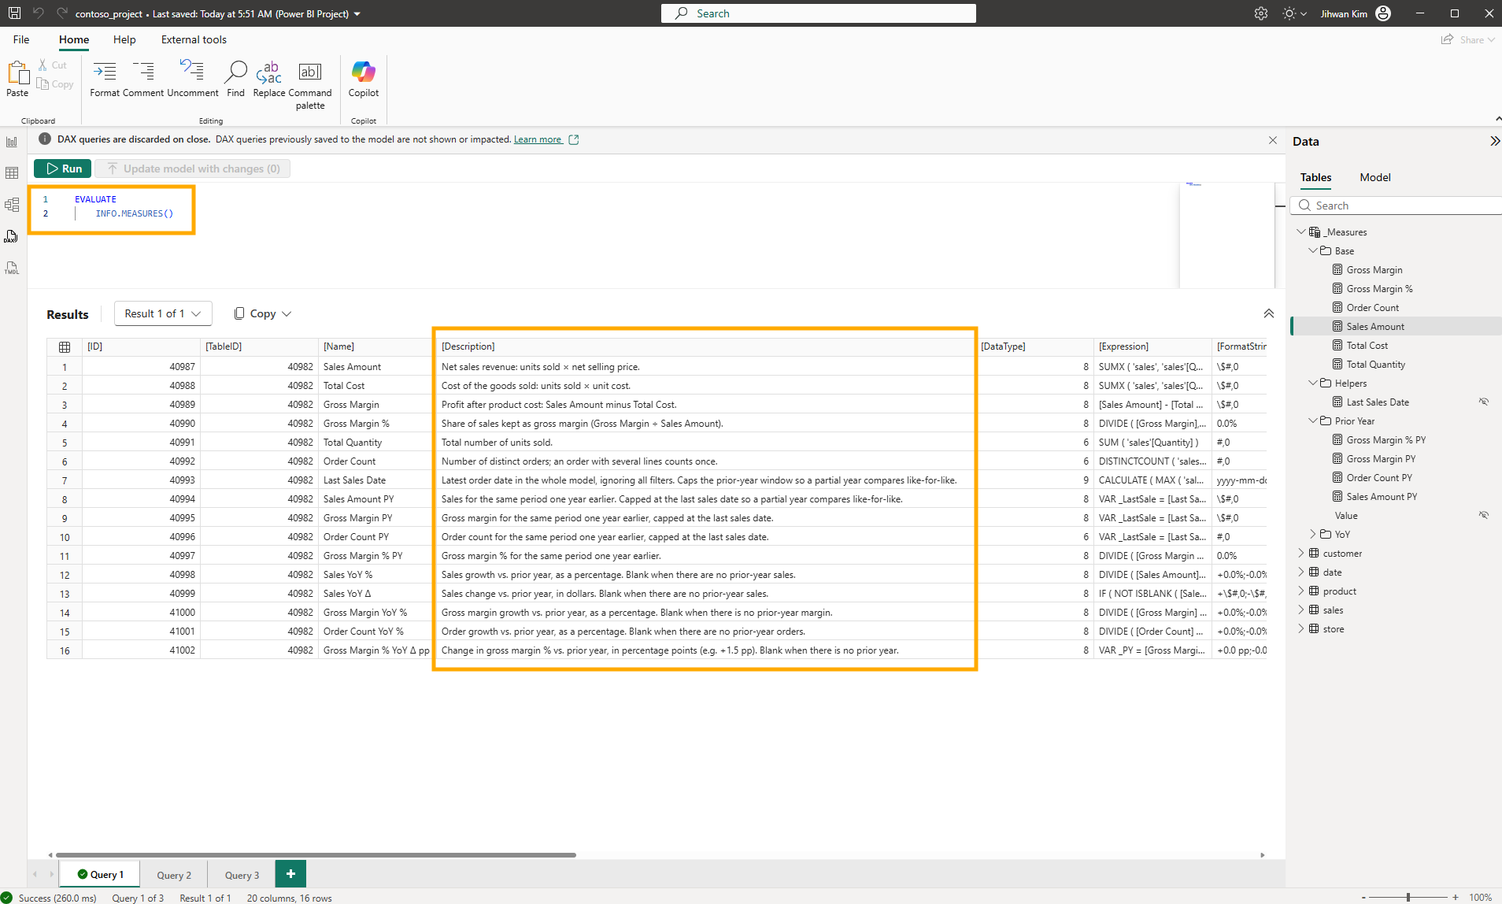Viewport: 1502px width, 904px height.
Task: Open the Learn more external link icon
Action: (x=574, y=139)
